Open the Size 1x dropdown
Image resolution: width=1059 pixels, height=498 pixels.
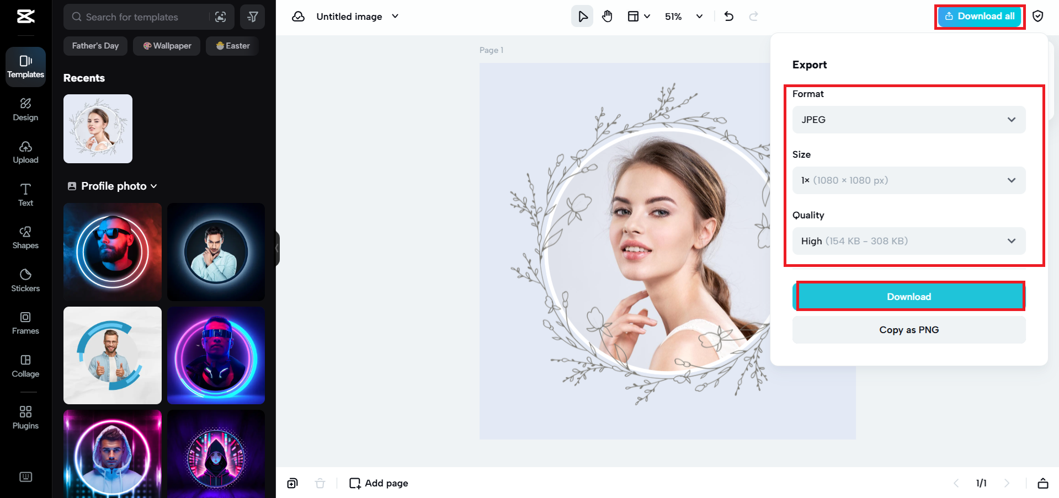click(x=909, y=180)
